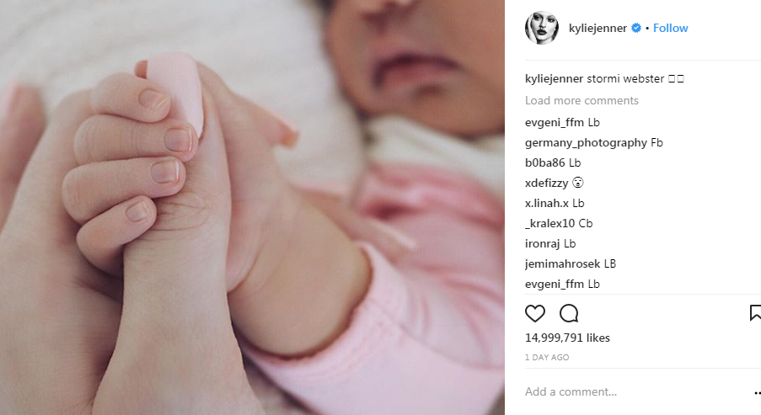Visit germany_photography's profile
The image size is (761, 415).
(586, 142)
